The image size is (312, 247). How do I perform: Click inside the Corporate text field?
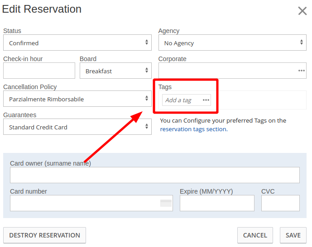point(226,71)
